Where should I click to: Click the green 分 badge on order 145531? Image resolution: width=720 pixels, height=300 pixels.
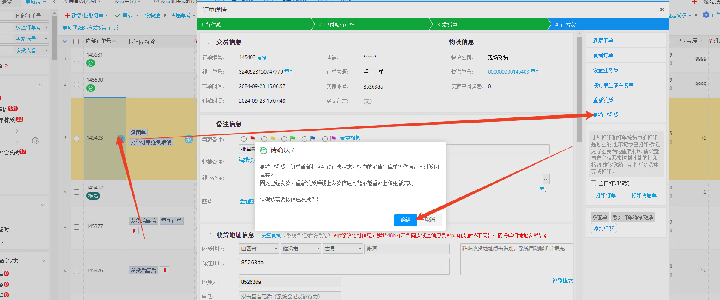pos(91,63)
